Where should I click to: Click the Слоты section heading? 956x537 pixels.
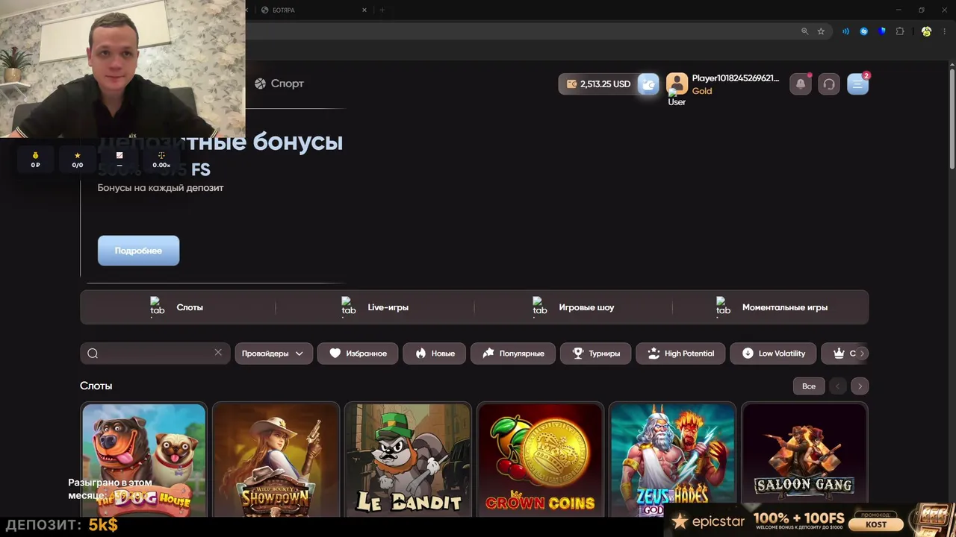coord(96,386)
